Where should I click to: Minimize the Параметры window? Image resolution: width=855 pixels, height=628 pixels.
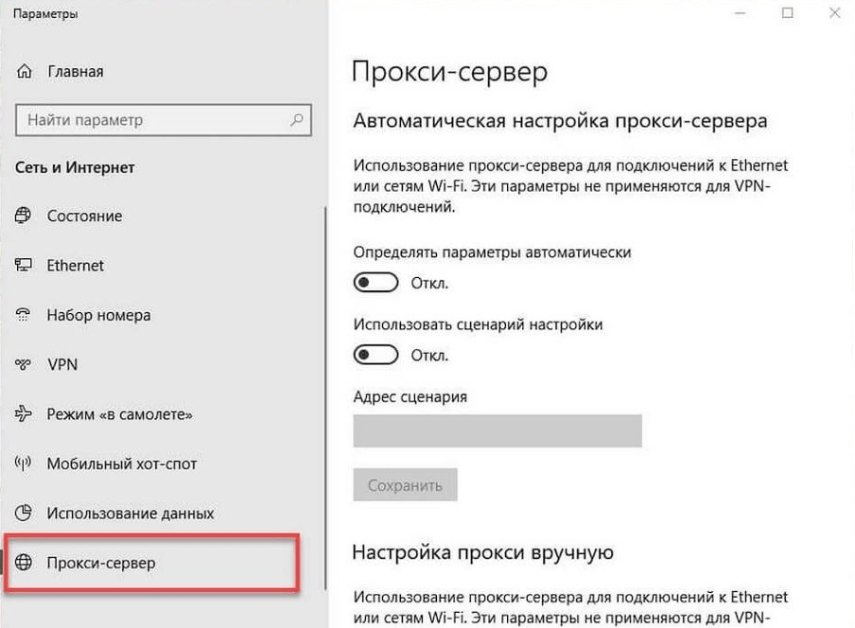point(740,12)
